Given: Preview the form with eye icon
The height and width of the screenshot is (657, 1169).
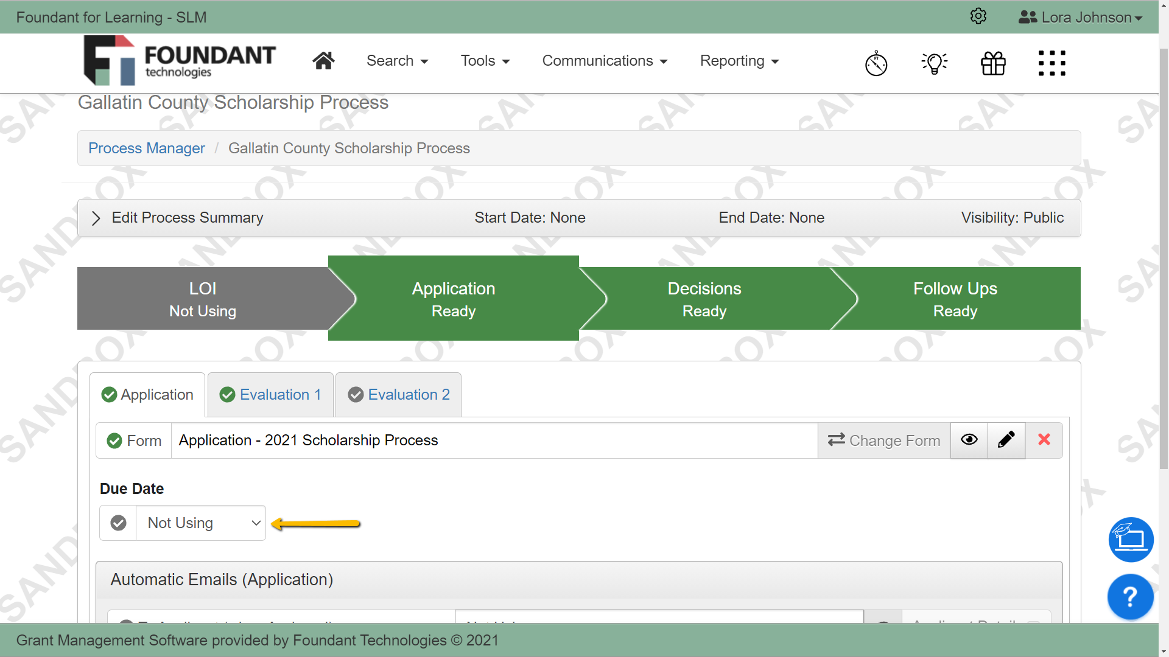Looking at the screenshot, I should 969,440.
